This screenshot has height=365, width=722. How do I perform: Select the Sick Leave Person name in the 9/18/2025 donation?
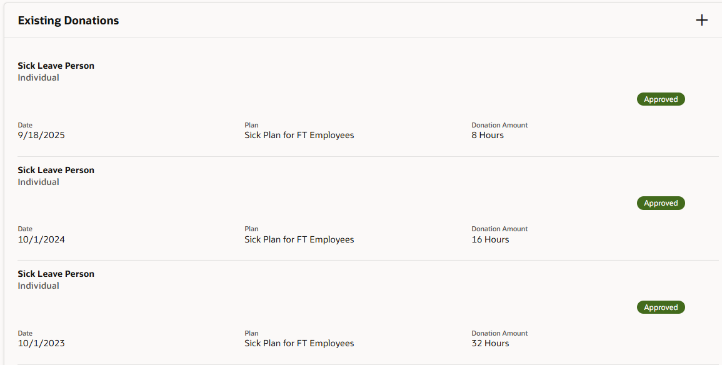[56, 66]
